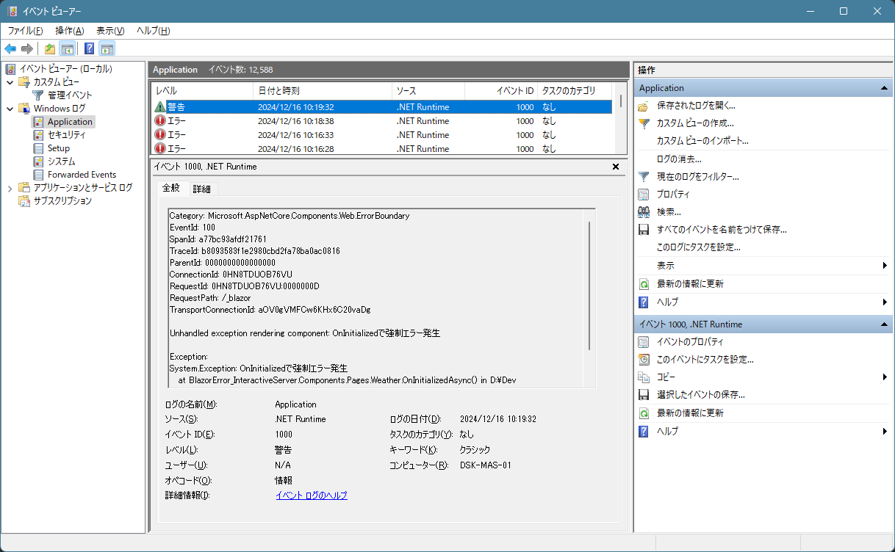895x552 pixels.
Task: Collapse the Application actions section header
Action: (x=884, y=88)
